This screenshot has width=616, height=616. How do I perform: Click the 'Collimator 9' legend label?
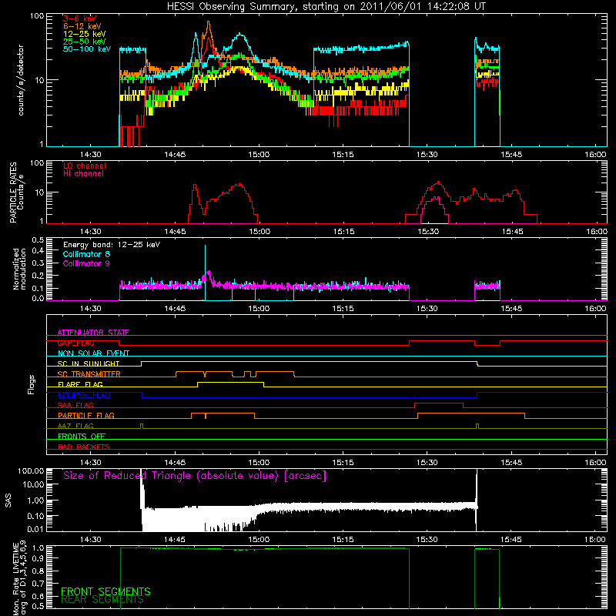click(86, 263)
